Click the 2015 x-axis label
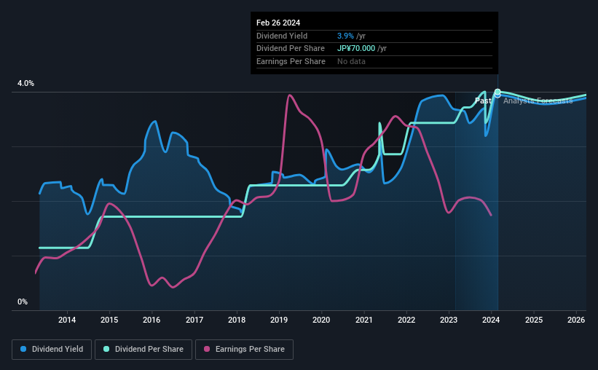This screenshot has height=370, width=598. point(109,320)
